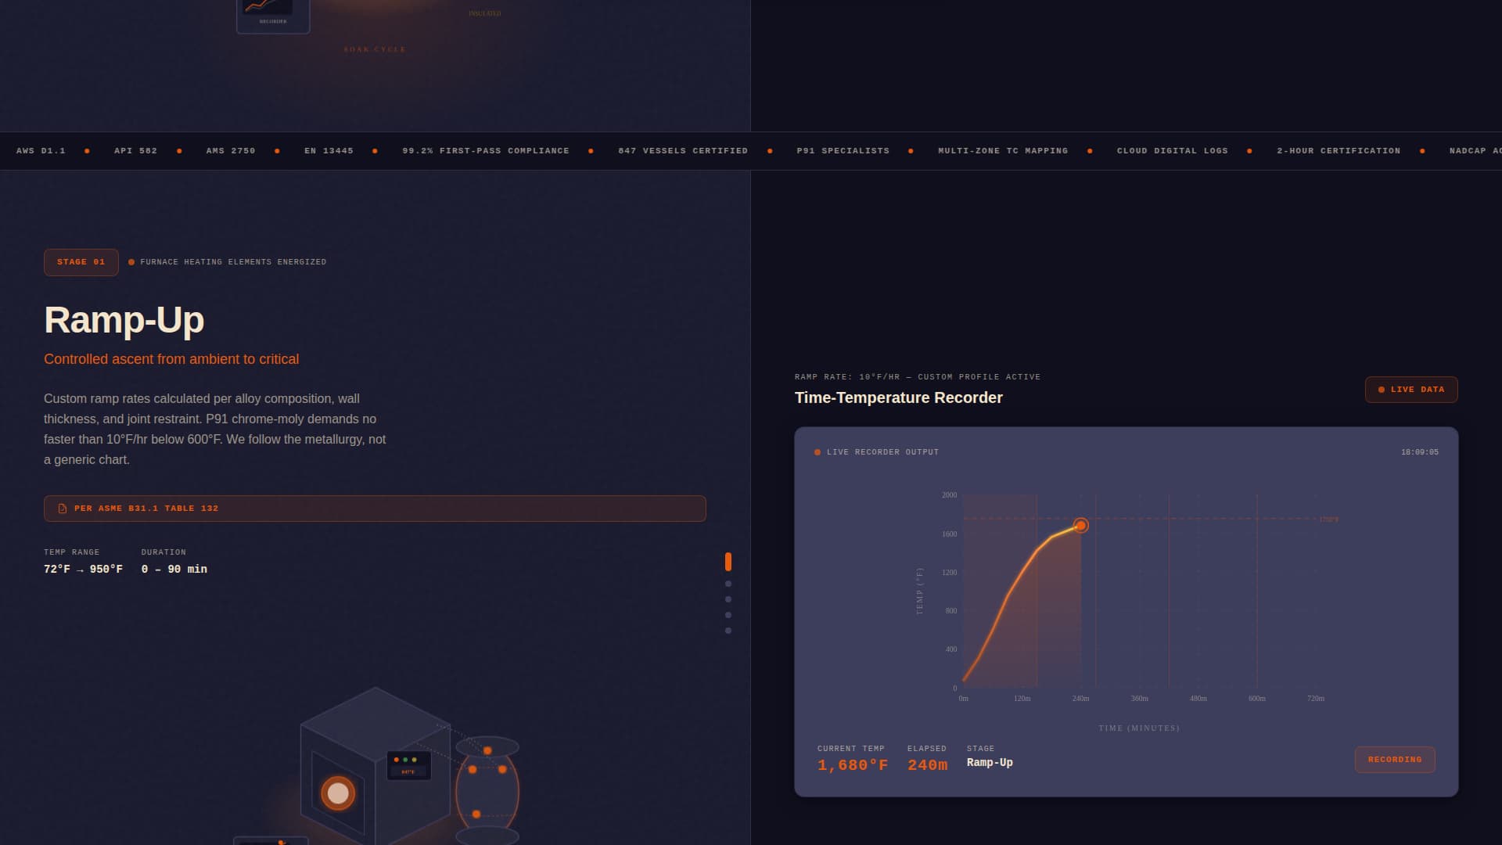Click the orange dot beside LIVE RECORDER OUTPUT
This screenshot has width=1502, height=845.
pos(817,451)
